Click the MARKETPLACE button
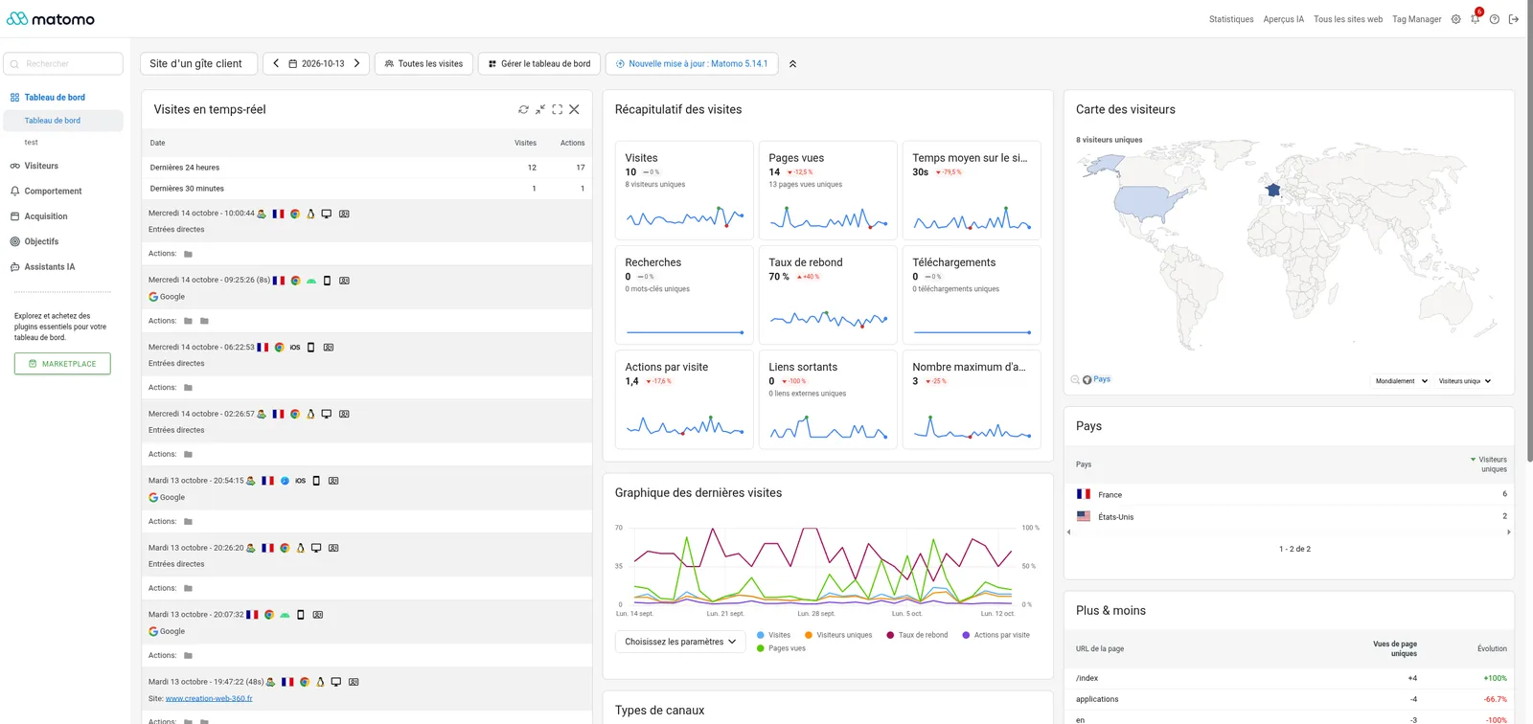 [62, 364]
